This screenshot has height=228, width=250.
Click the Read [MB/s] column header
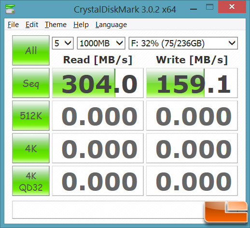(98, 60)
